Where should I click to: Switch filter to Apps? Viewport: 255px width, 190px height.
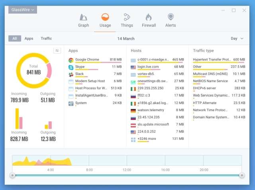pyautogui.click(x=29, y=39)
